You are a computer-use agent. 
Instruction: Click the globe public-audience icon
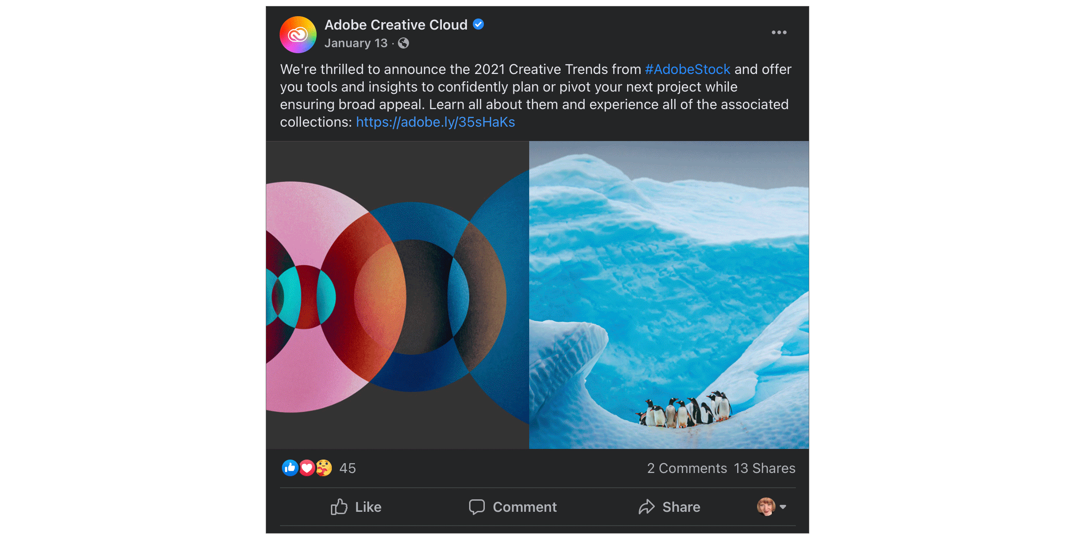(x=403, y=43)
